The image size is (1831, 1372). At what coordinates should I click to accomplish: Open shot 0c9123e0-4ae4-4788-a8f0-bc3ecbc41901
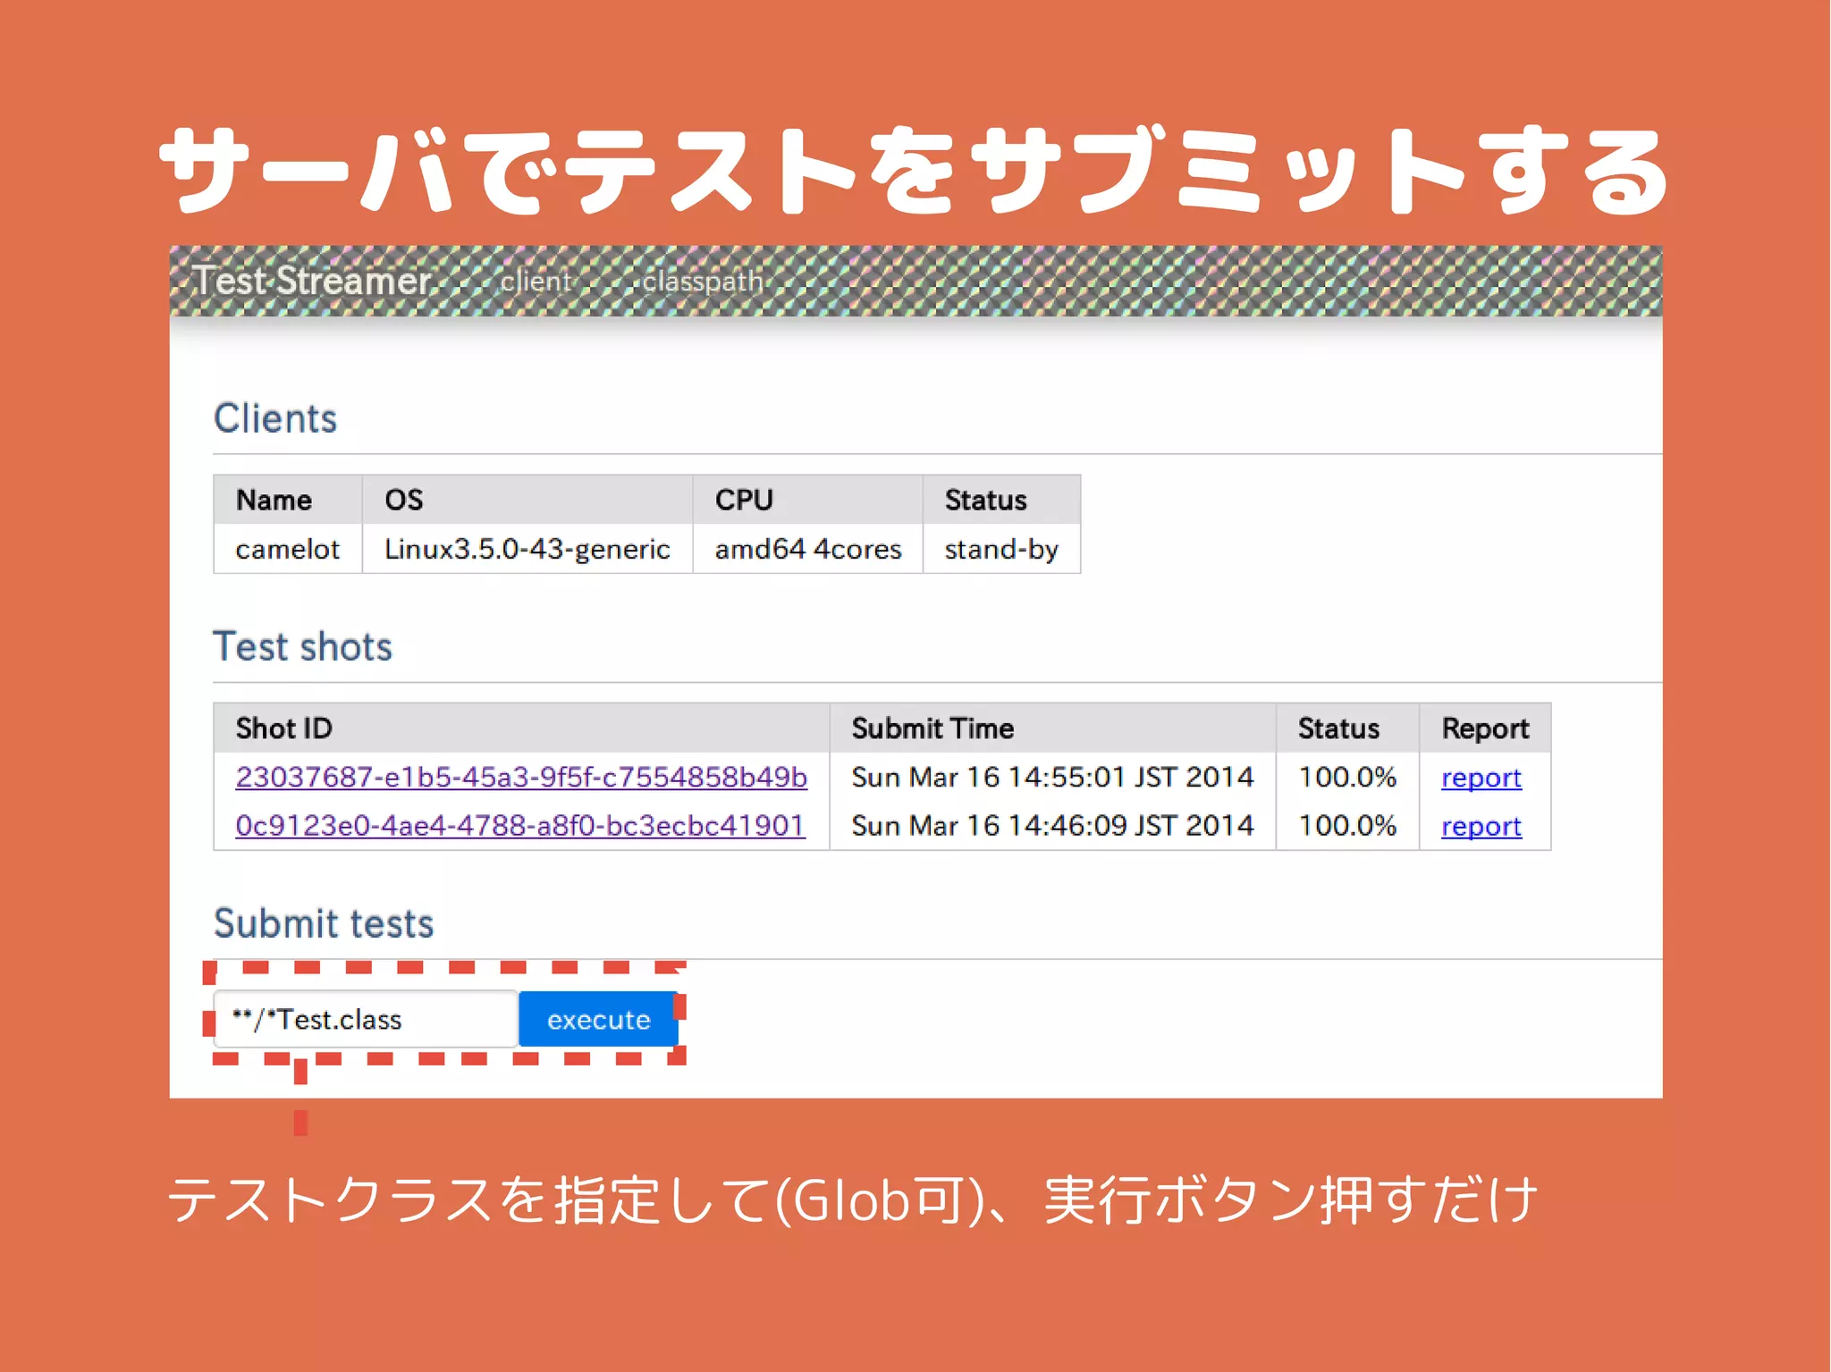click(520, 825)
